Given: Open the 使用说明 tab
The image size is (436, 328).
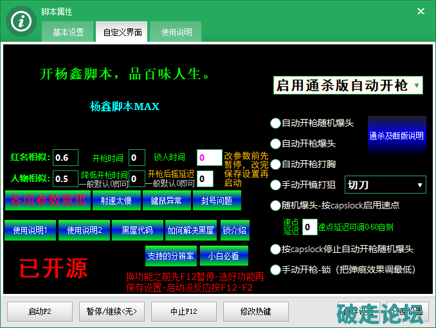Looking at the screenshot, I should (x=176, y=32).
